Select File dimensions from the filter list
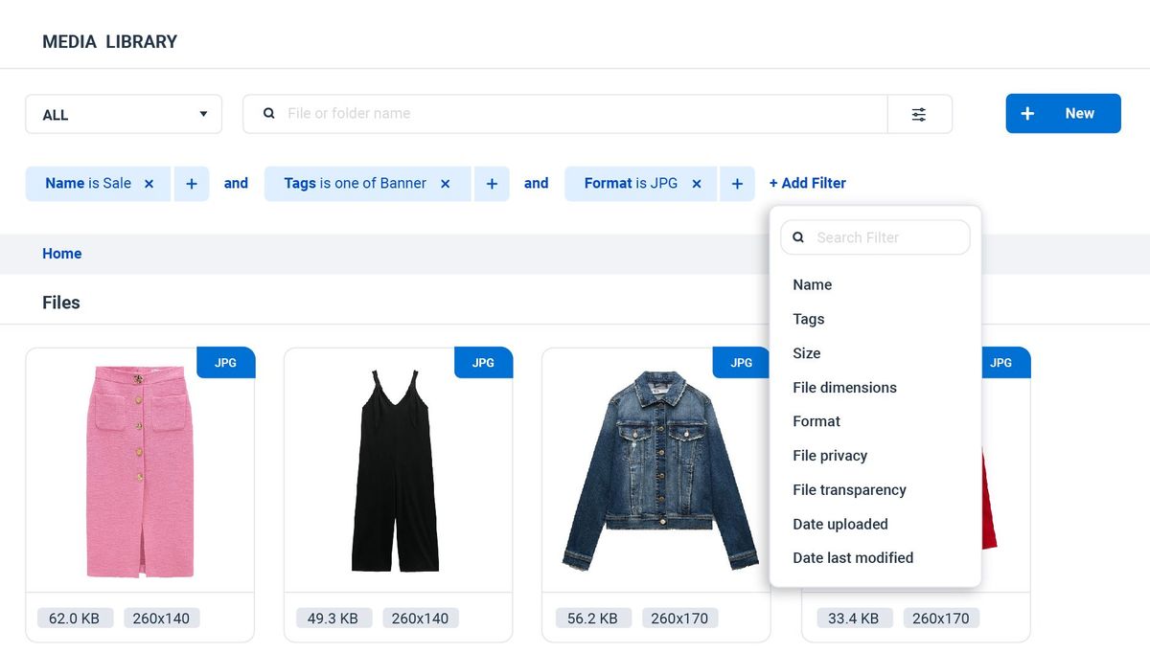 [x=844, y=387]
